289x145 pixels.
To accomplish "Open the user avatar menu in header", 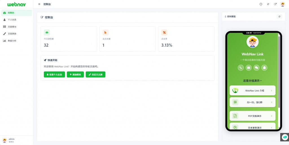I will [x=283, y=4].
